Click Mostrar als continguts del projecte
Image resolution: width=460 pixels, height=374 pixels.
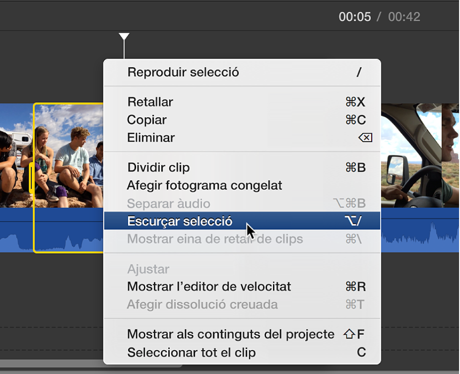[x=230, y=334]
